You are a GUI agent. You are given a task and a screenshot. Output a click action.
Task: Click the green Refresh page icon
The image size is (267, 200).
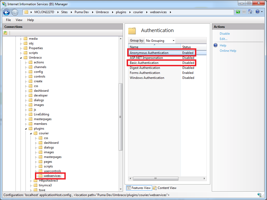[x=238, y=12]
